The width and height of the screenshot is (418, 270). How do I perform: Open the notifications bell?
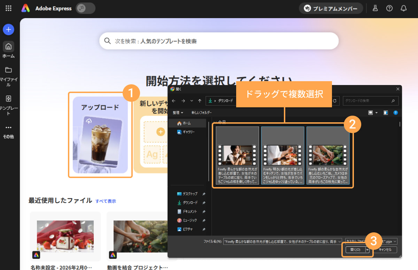tap(404, 8)
